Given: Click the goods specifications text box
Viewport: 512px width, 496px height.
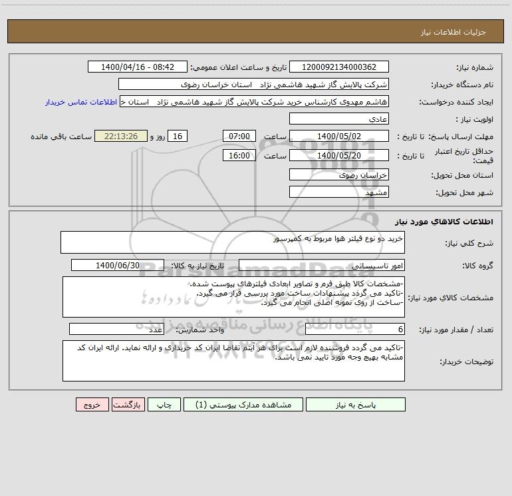Looking at the screenshot, I should tap(233, 297).
